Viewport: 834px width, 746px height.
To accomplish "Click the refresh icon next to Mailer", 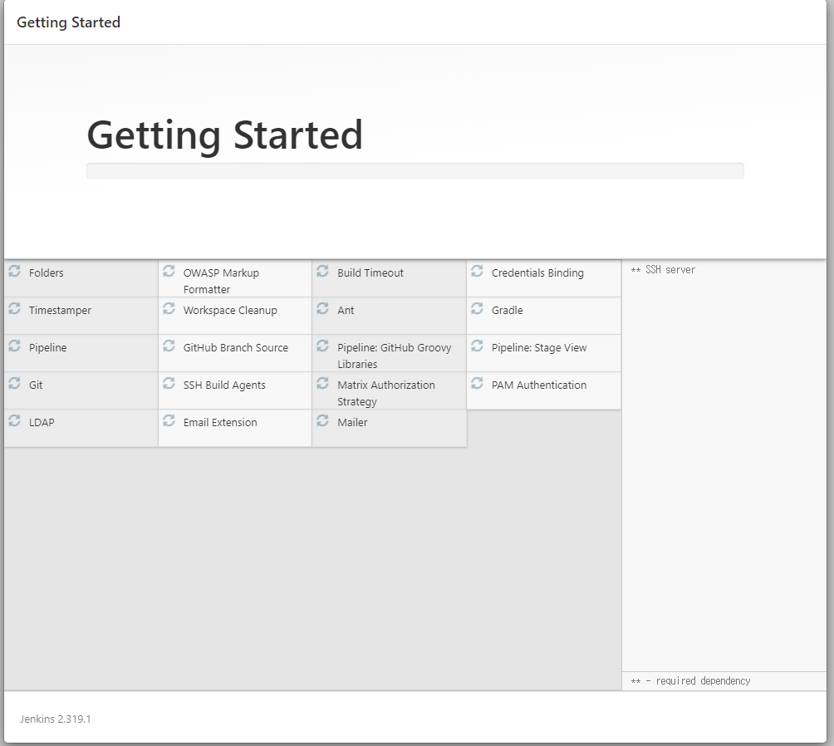I will coord(322,421).
